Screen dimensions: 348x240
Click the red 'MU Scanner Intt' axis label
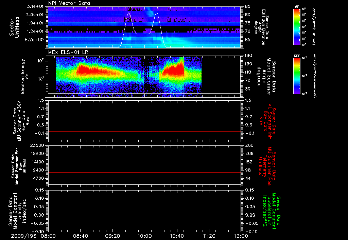coord(268,121)
